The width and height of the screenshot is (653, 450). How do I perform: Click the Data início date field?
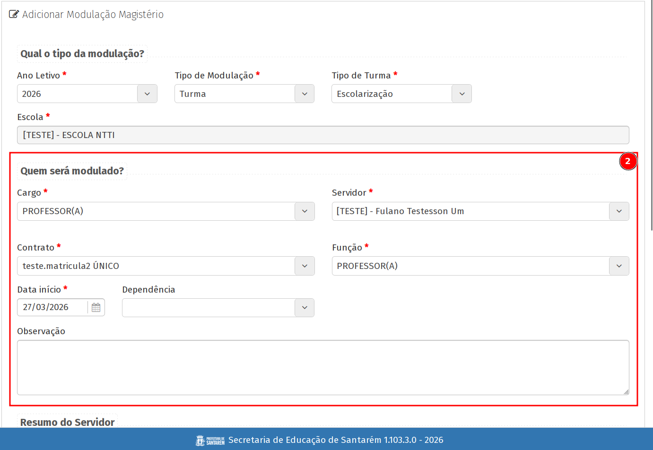coord(53,307)
